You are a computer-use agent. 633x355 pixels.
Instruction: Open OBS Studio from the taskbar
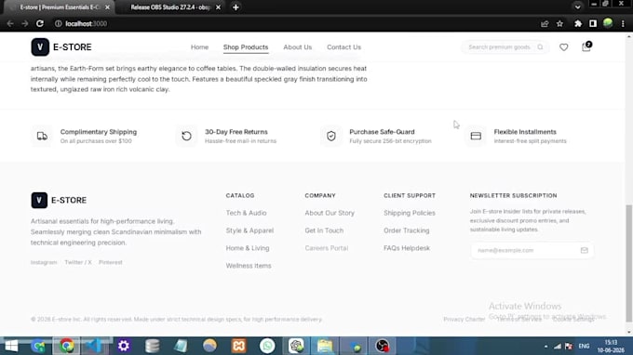click(382, 346)
